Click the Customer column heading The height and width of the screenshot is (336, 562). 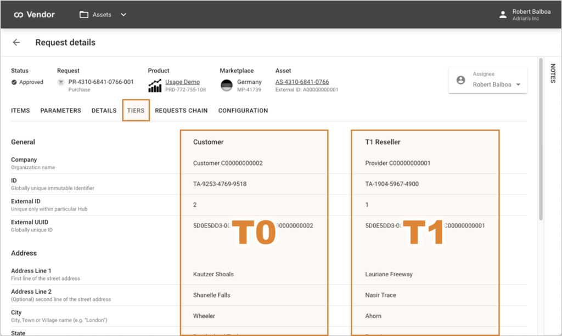(x=208, y=142)
